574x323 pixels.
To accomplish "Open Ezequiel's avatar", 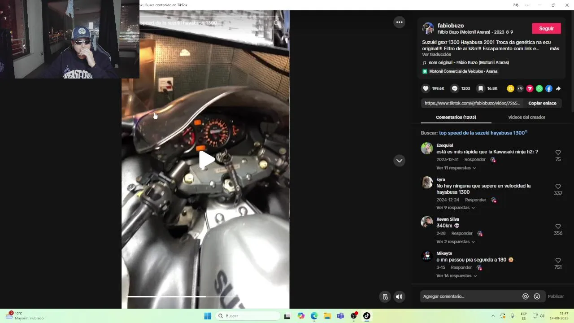I will click(x=427, y=148).
